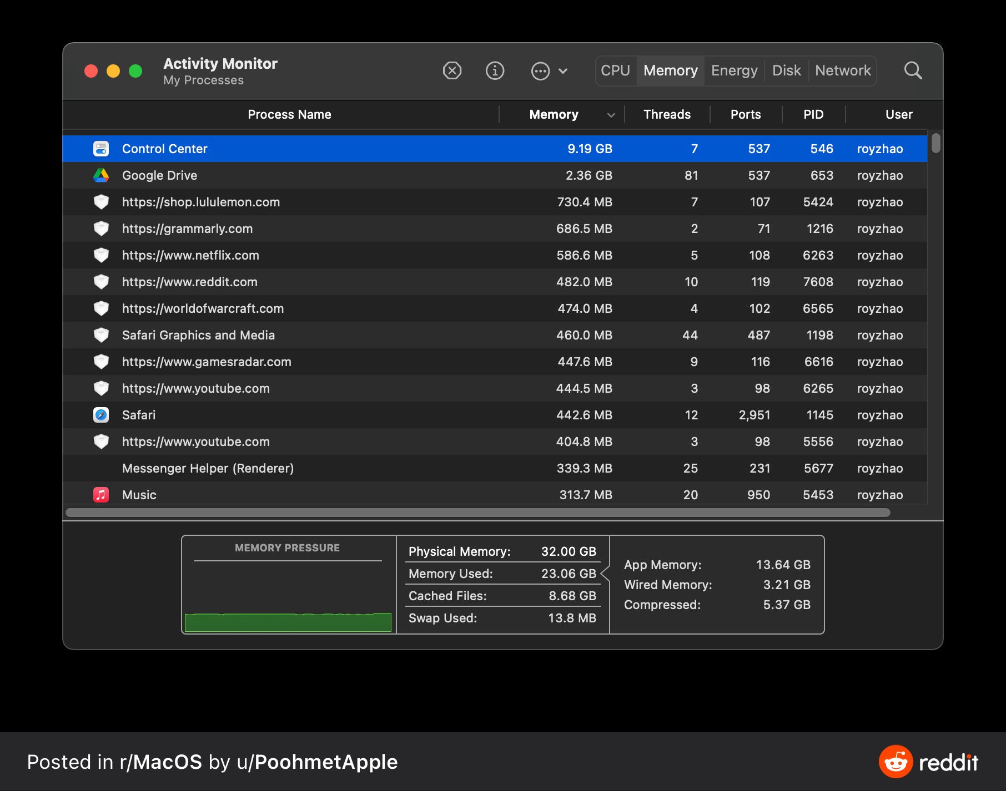1006x791 pixels.
Task: Select the Control Center process name
Action: (164, 149)
